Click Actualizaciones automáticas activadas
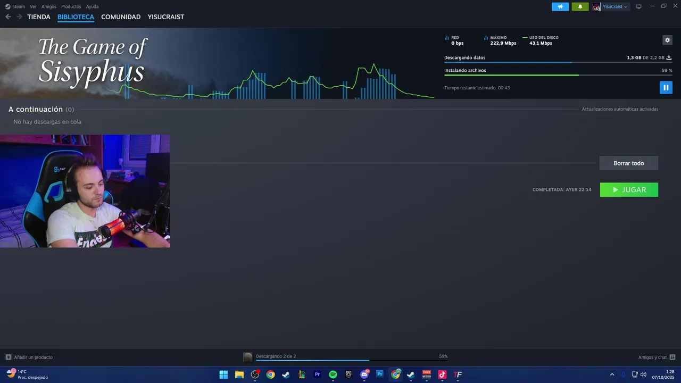The image size is (681, 383). (620, 109)
